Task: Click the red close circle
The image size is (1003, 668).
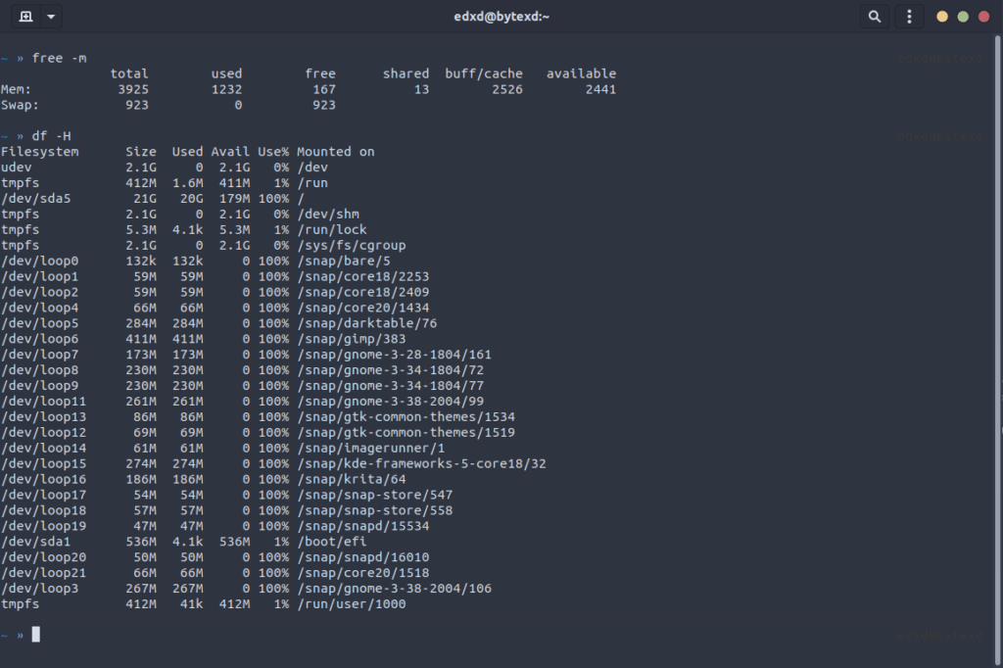Action: [984, 17]
